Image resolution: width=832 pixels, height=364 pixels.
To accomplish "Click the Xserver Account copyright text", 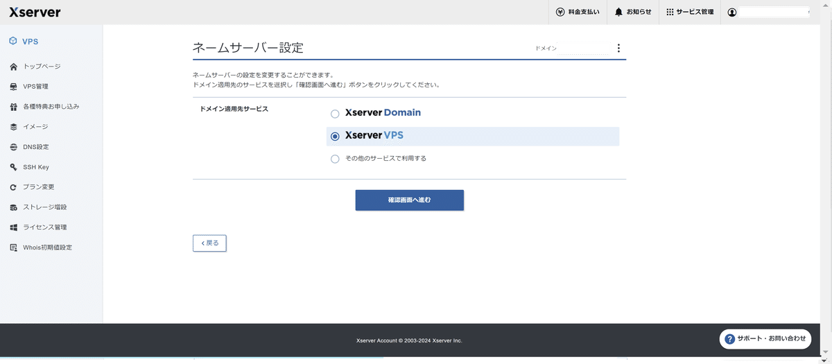I will [x=409, y=340].
